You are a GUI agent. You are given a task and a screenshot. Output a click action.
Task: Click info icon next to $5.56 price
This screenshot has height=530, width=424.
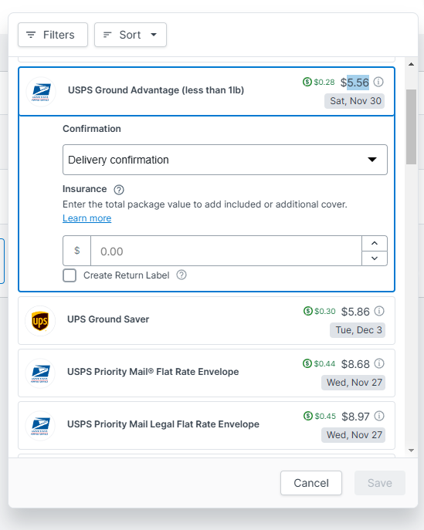(x=378, y=82)
